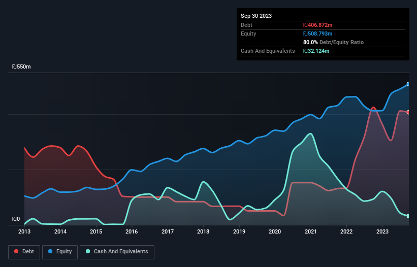The height and width of the screenshot is (267, 417).
Task: Click the 2016 x-axis label
Action: point(132,231)
